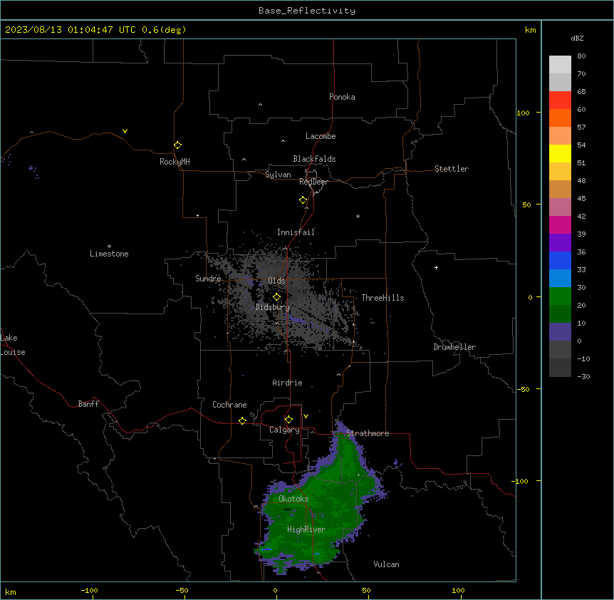This screenshot has width=614, height=600.
Task: Select the asterisk marker above Limestone
Action: coord(109,247)
